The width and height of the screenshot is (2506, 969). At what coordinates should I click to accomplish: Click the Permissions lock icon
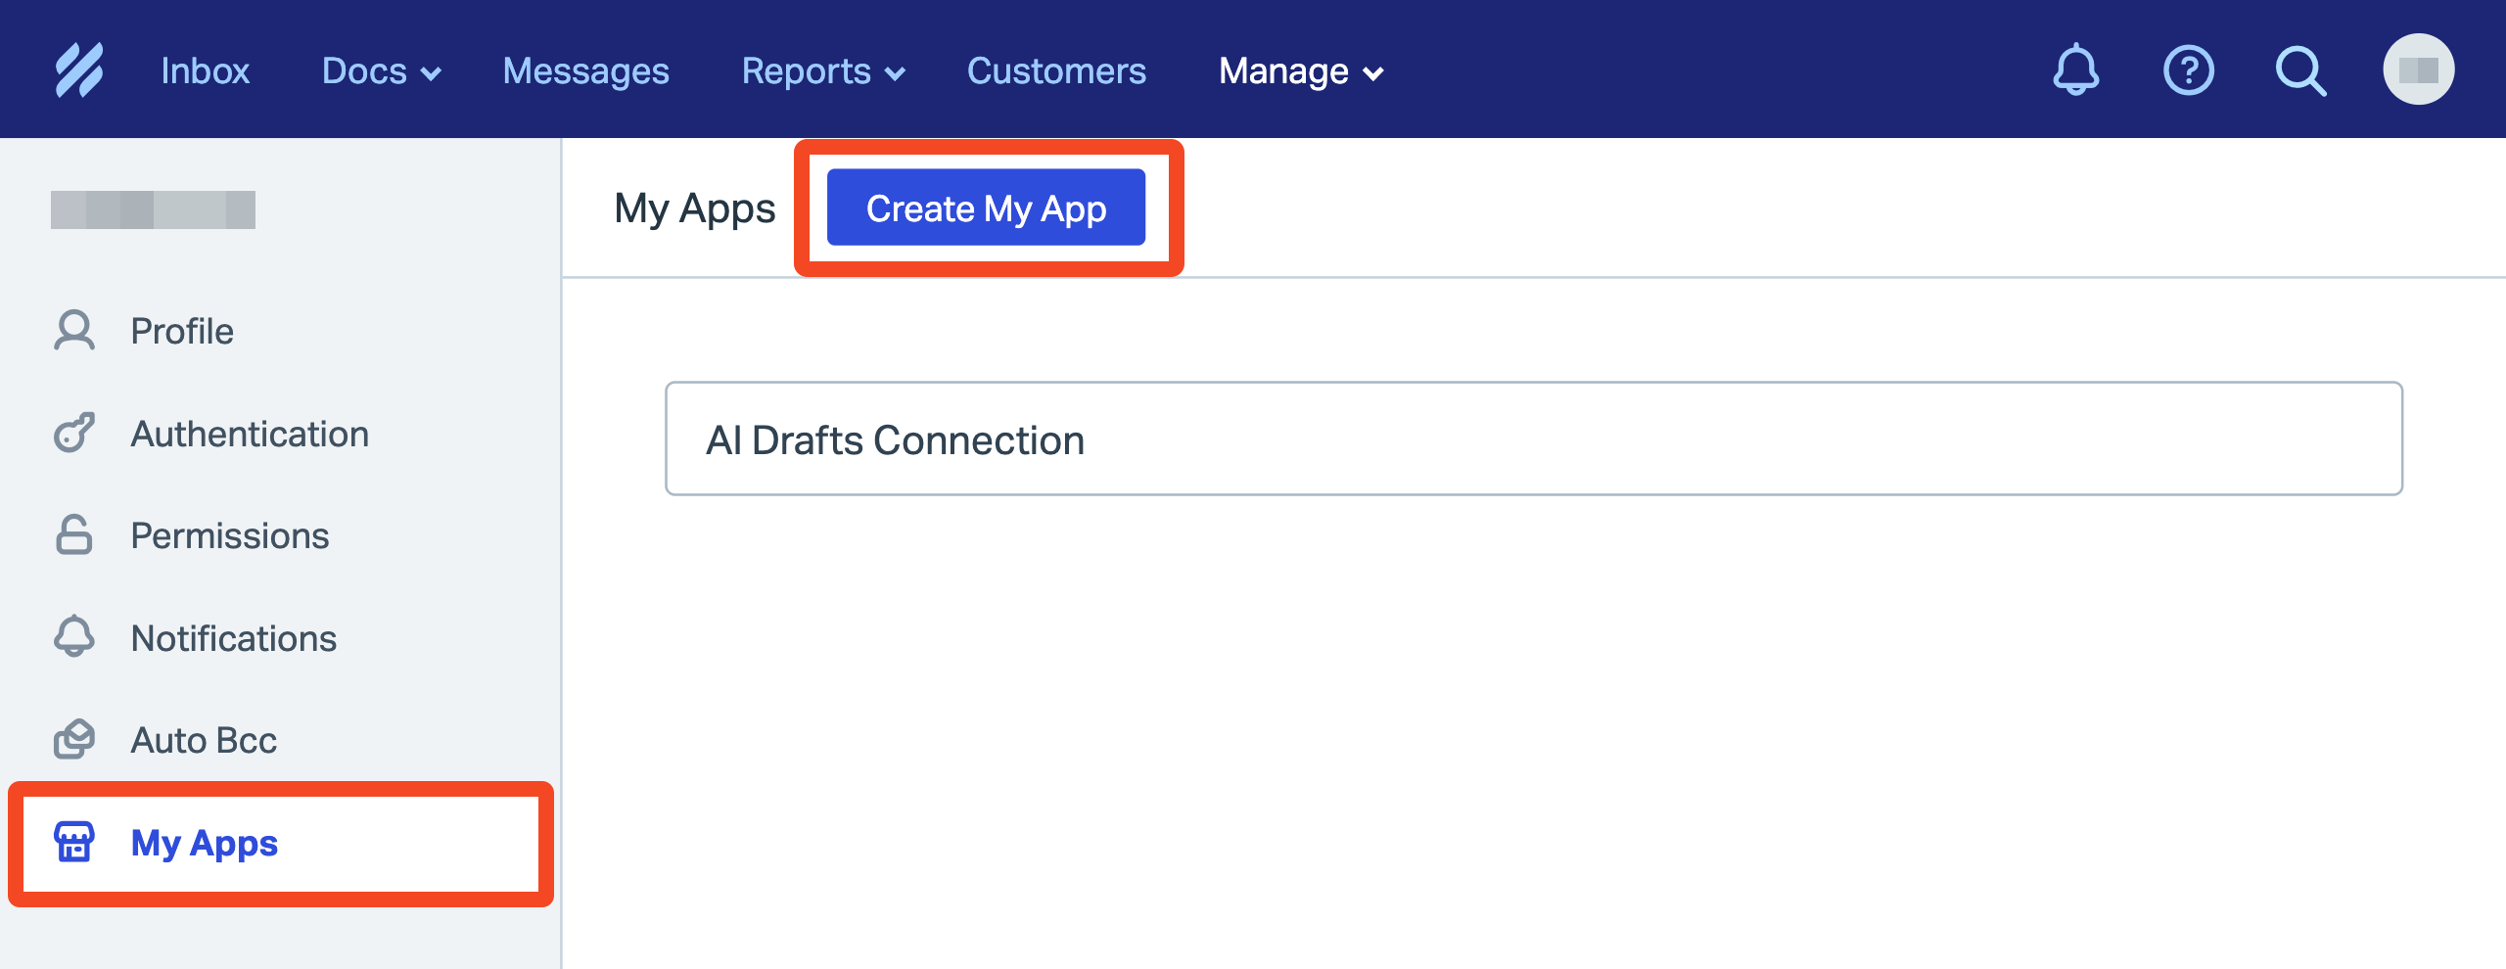coord(74,535)
